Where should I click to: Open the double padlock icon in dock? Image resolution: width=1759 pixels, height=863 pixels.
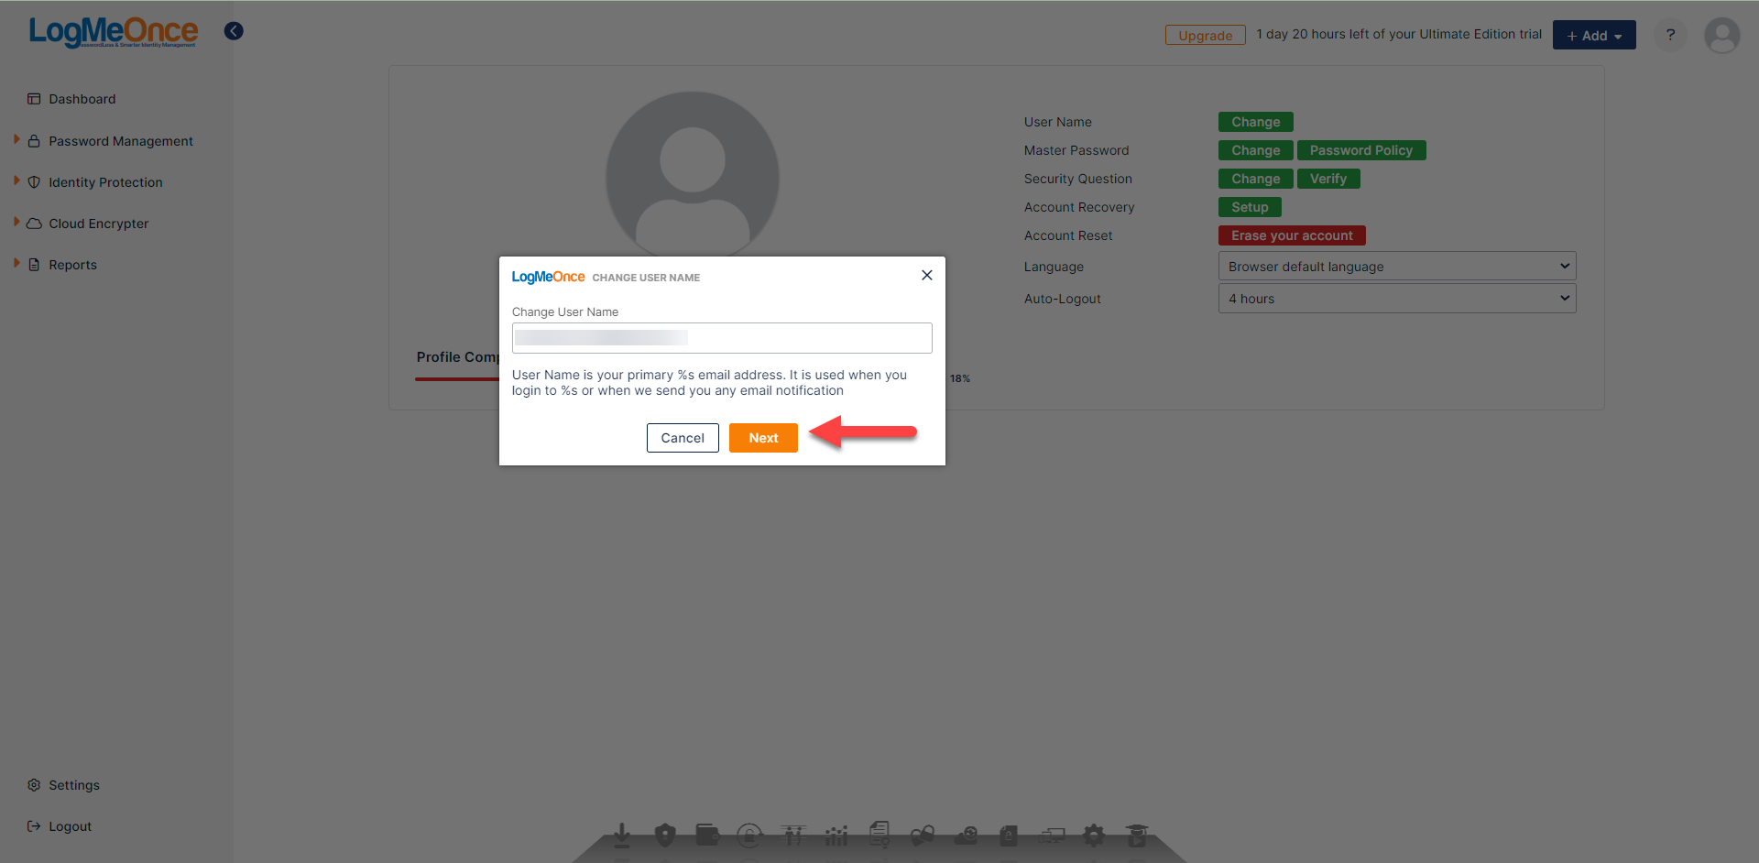click(x=923, y=835)
